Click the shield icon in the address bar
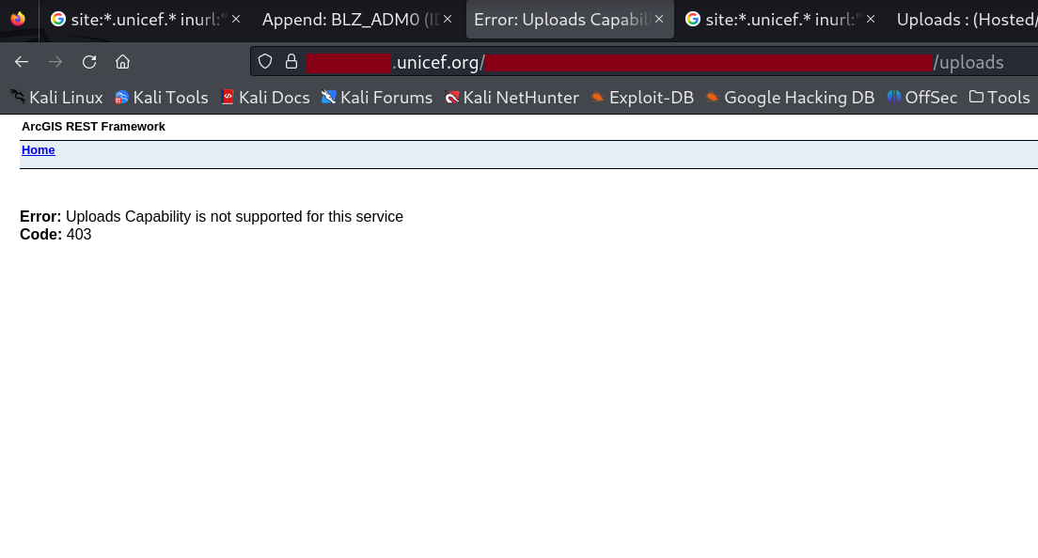 [264, 61]
